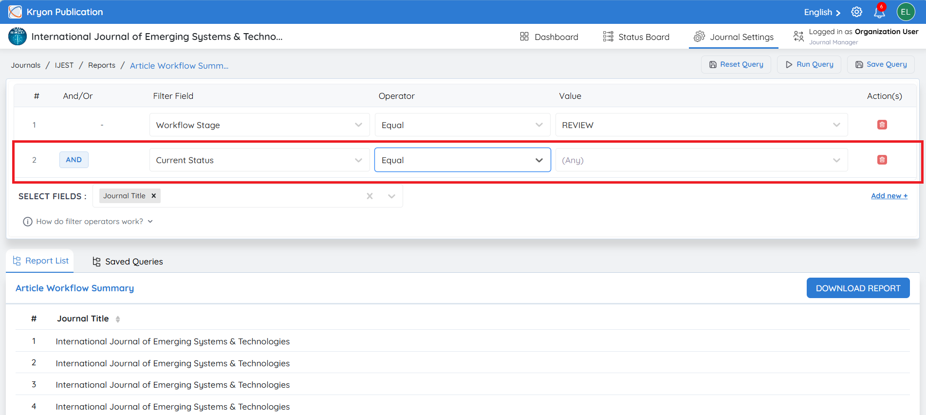Open the REVIEW value dropdown
This screenshot has height=415, width=926.
click(702, 125)
